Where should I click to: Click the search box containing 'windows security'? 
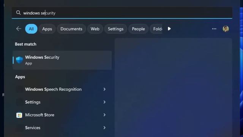click(x=122, y=13)
